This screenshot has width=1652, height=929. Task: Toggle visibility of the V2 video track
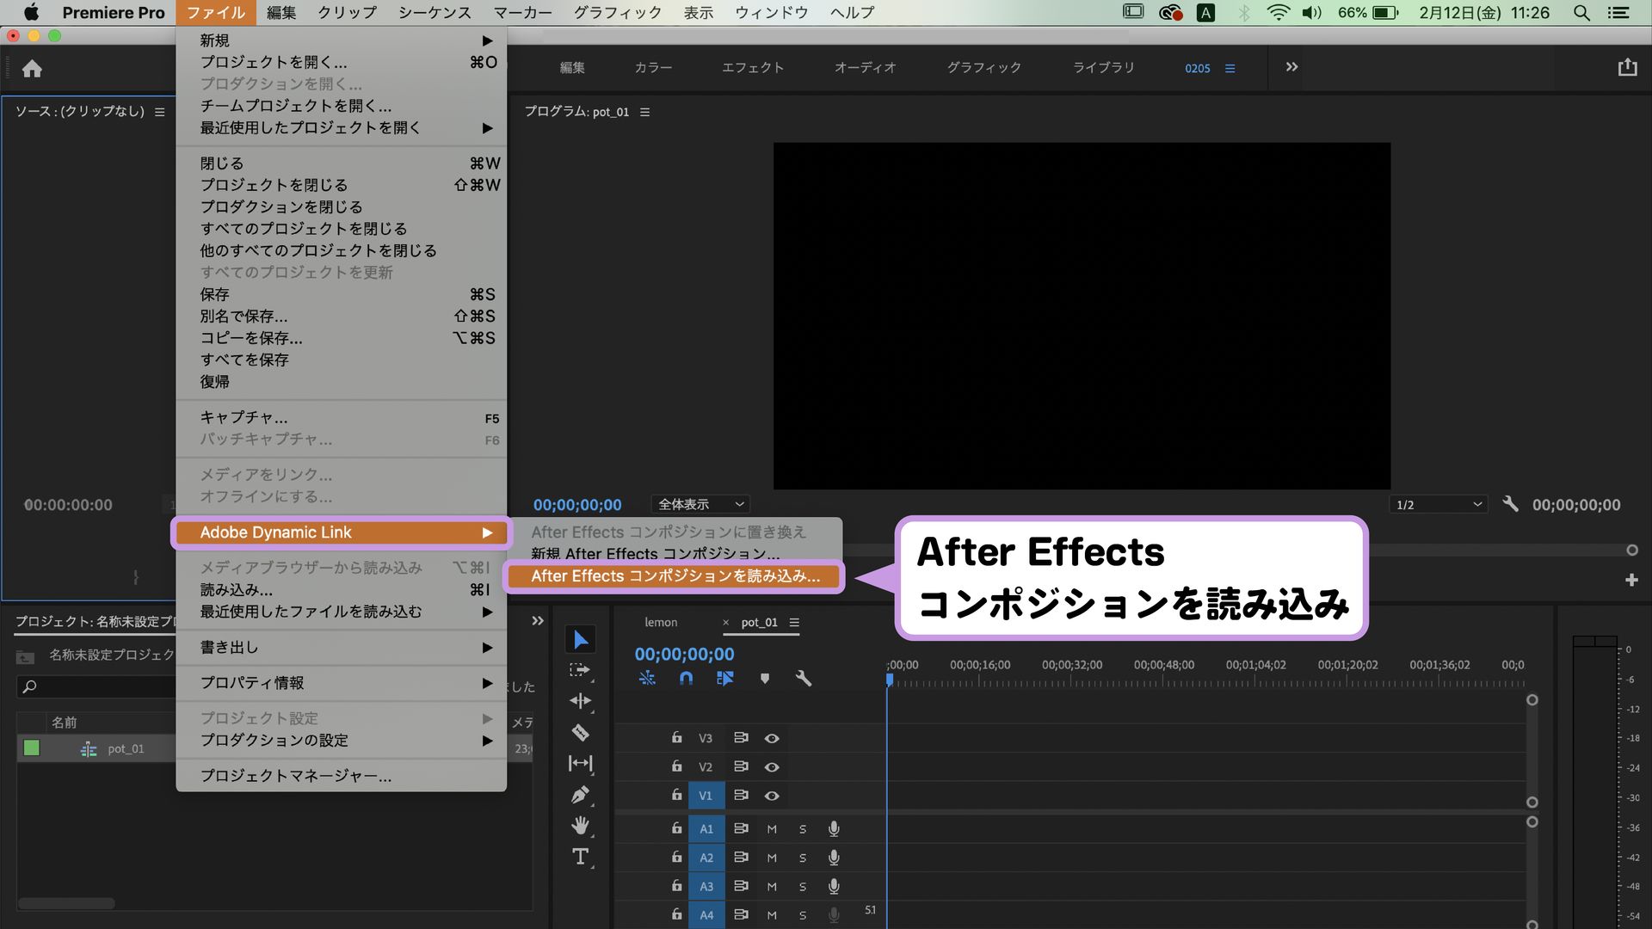coord(772,766)
